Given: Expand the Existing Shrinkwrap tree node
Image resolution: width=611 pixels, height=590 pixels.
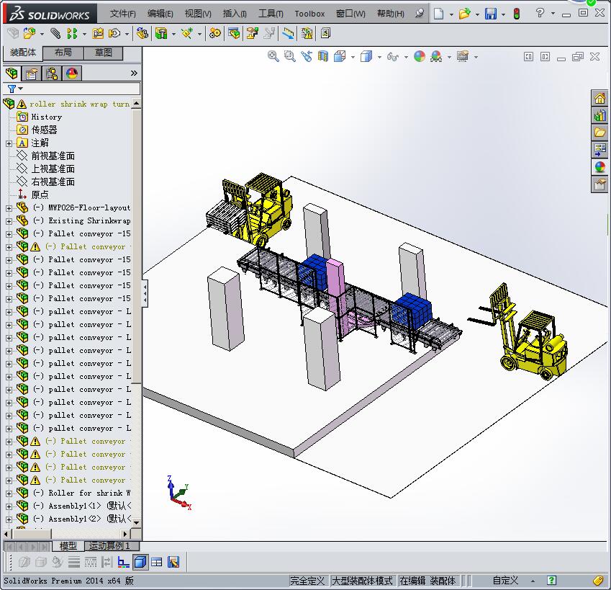Looking at the screenshot, I should [9, 221].
